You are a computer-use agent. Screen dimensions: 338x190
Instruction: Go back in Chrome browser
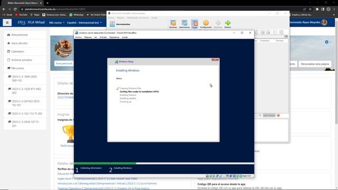tap(4, 9)
